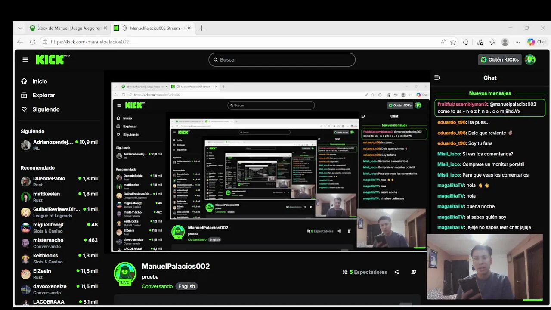Collapse the chat panel icon
This screenshot has width=551, height=310.
pyautogui.click(x=437, y=78)
